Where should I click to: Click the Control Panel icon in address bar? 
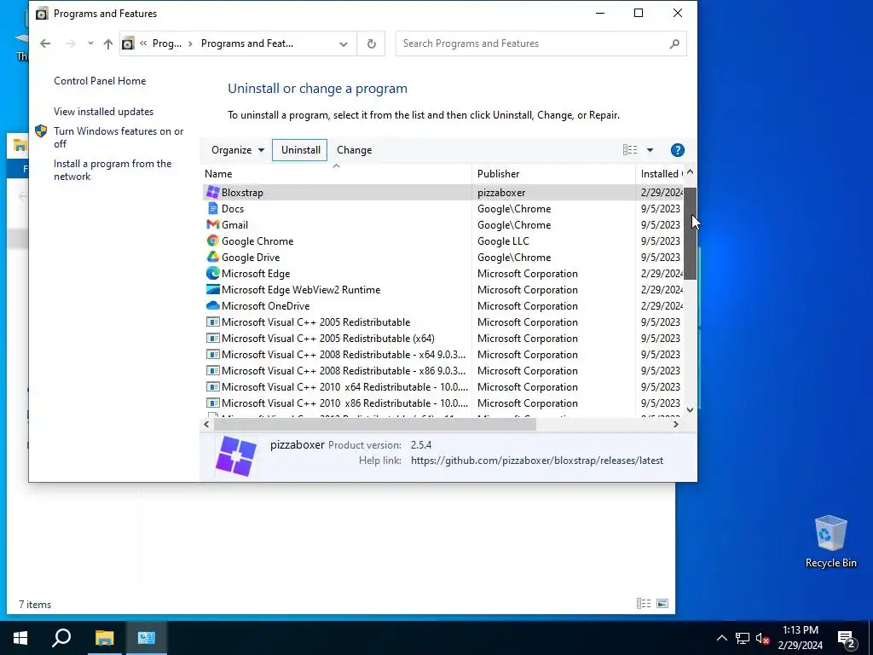pyautogui.click(x=128, y=43)
